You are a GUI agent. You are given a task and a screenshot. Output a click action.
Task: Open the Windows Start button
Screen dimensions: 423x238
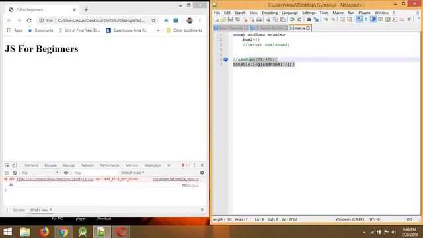point(7,232)
